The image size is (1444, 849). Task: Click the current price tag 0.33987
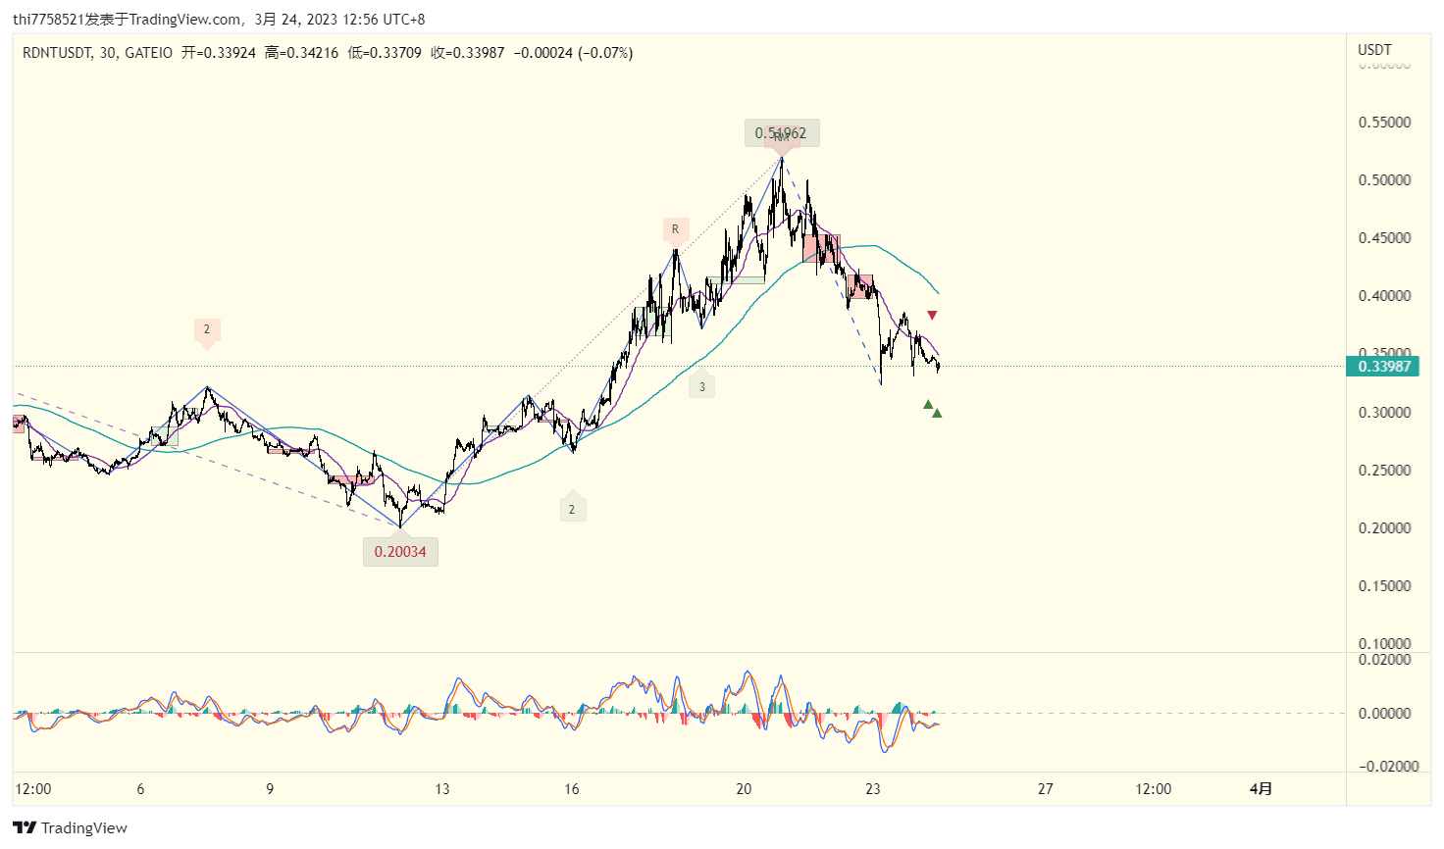(x=1383, y=367)
